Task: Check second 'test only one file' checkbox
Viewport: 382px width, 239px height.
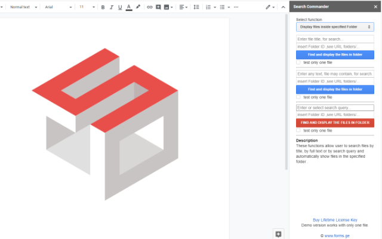Action: [x=298, y=97]
